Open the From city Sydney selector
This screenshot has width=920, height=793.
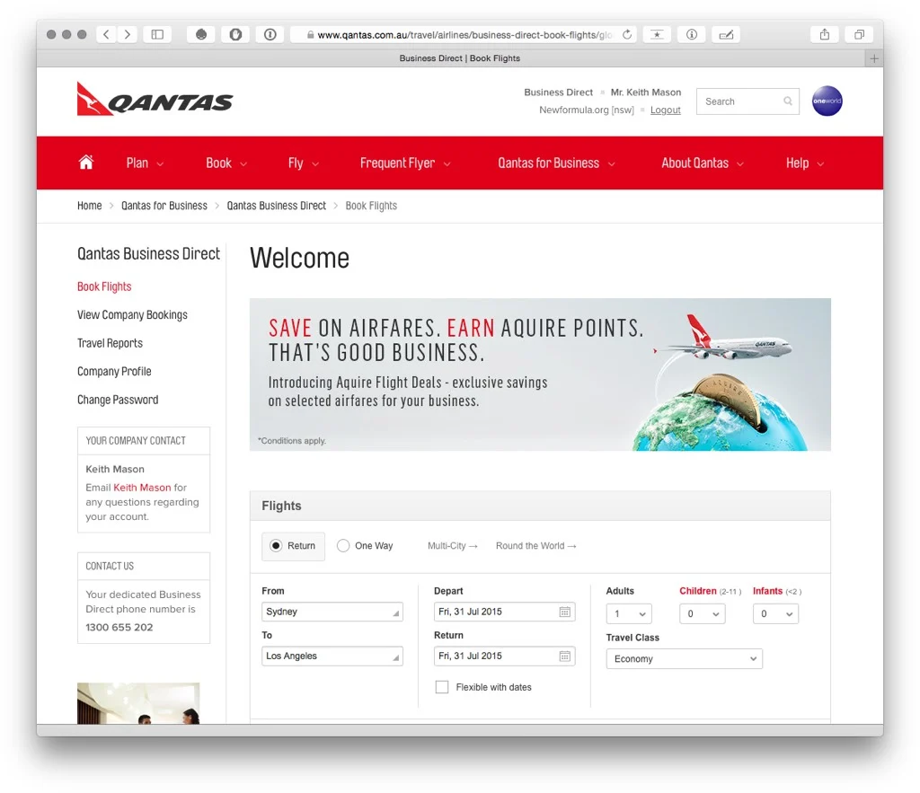pyautogui.click(x=332, y=612)
